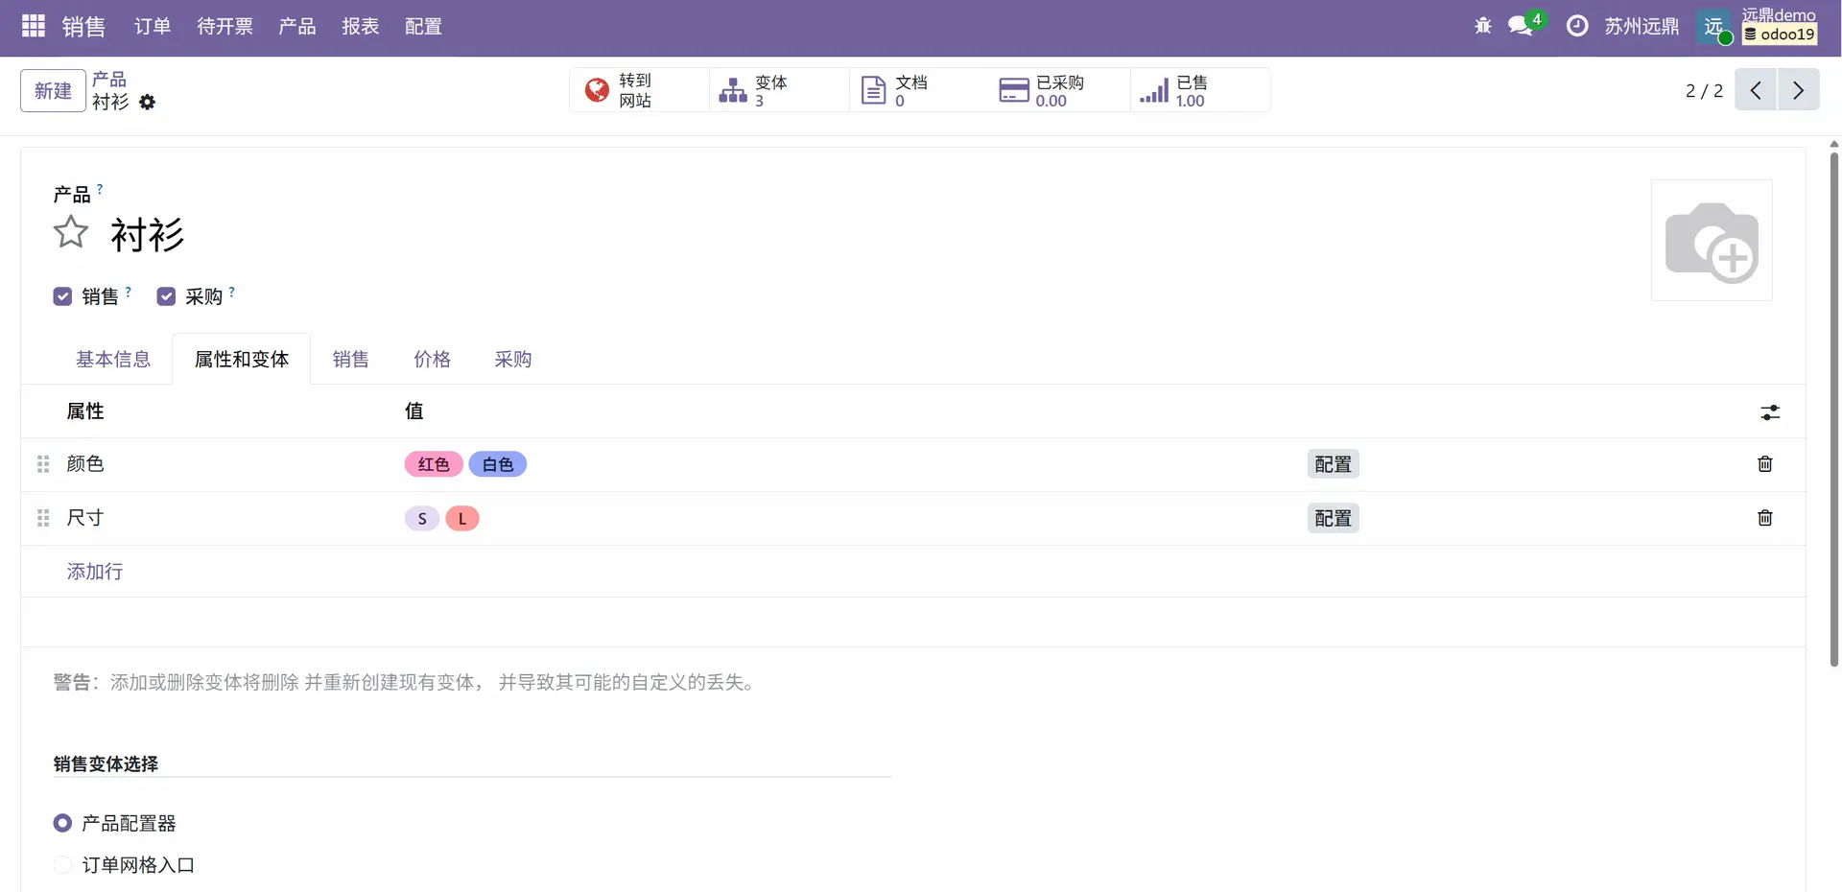This screenshot has width=1842, height=892.
Task: Mark 衬衫 as favorite with star
Action: [71, 233]
